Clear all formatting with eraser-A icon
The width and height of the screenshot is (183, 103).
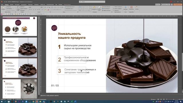click(x=49, y=7)
